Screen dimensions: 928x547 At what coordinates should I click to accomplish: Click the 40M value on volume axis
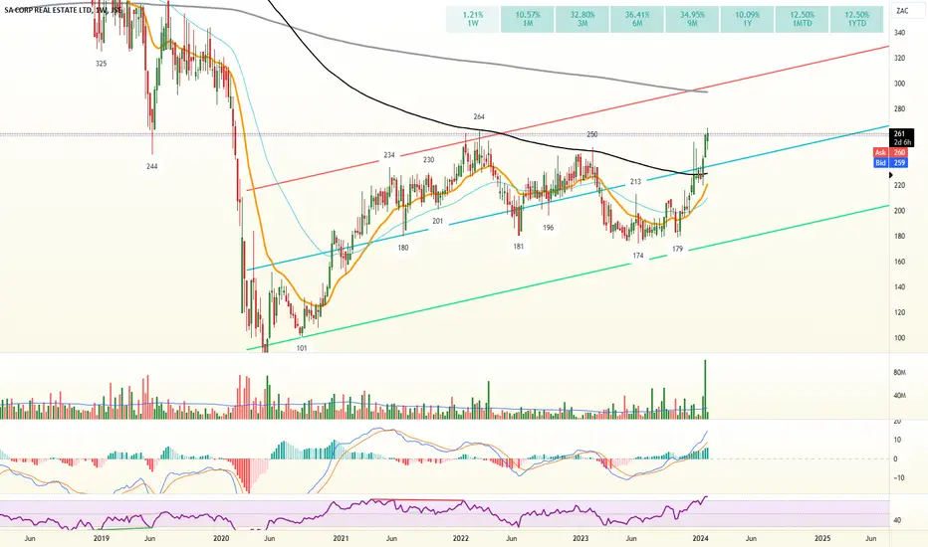[899, 396]
